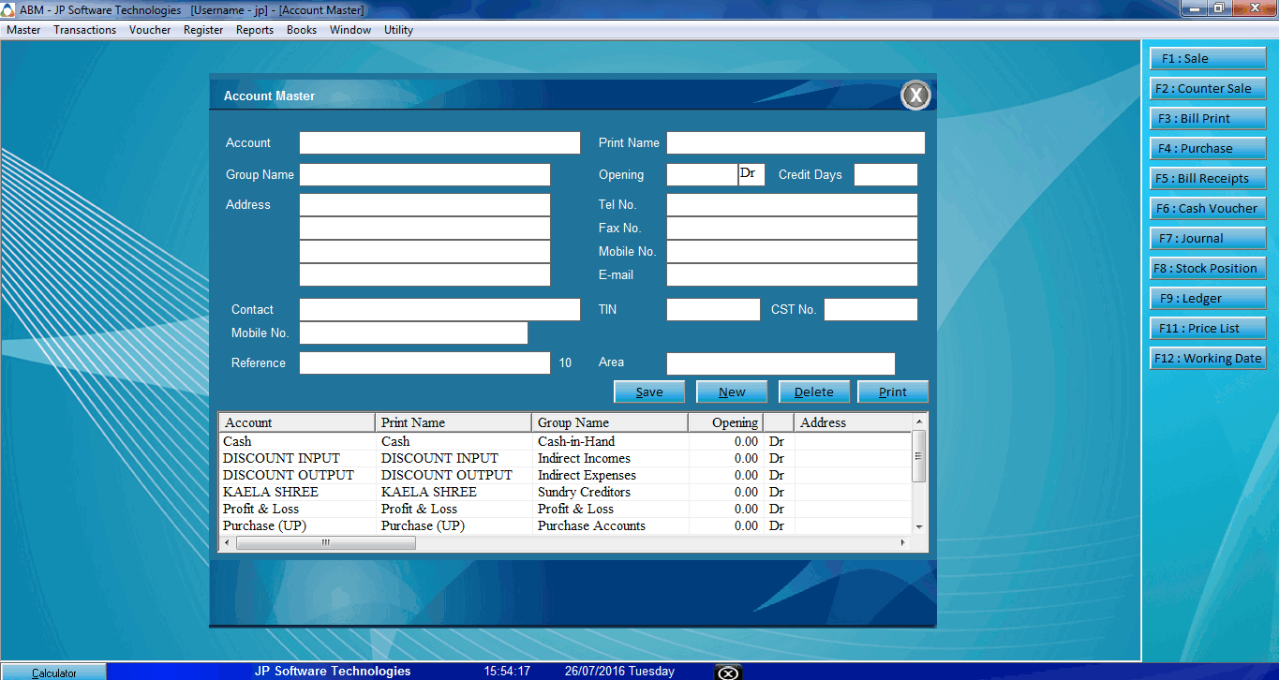1279x680 pixels.
Task: Select the Group Name field
Action: (x=424, y=174)
